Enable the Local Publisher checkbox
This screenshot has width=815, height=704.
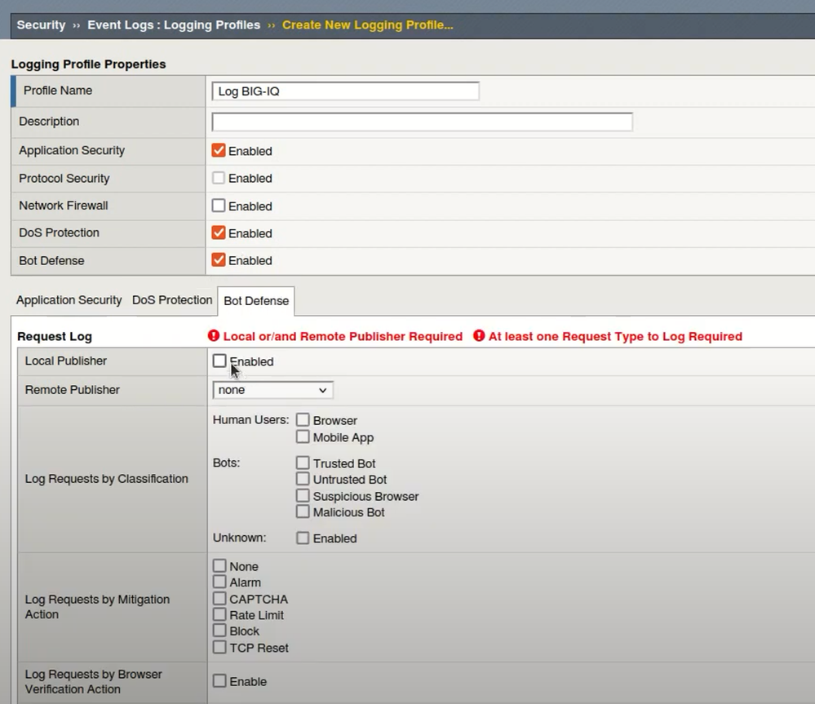click(219, 361)
